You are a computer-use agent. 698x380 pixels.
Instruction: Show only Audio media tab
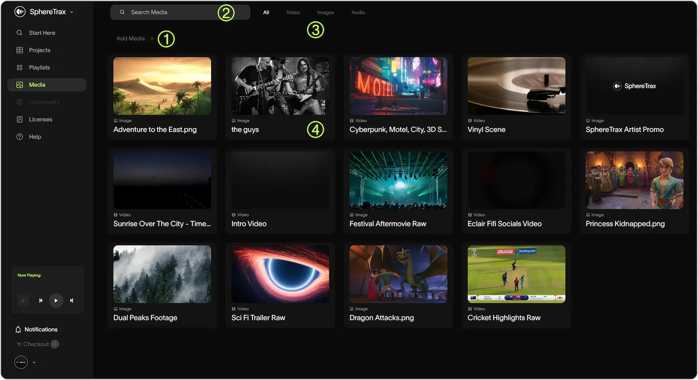coord(358,12)
